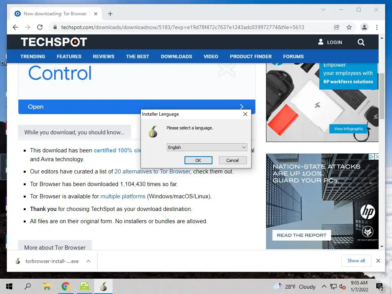Open the multiple platforms link

[x=123, y=196]
